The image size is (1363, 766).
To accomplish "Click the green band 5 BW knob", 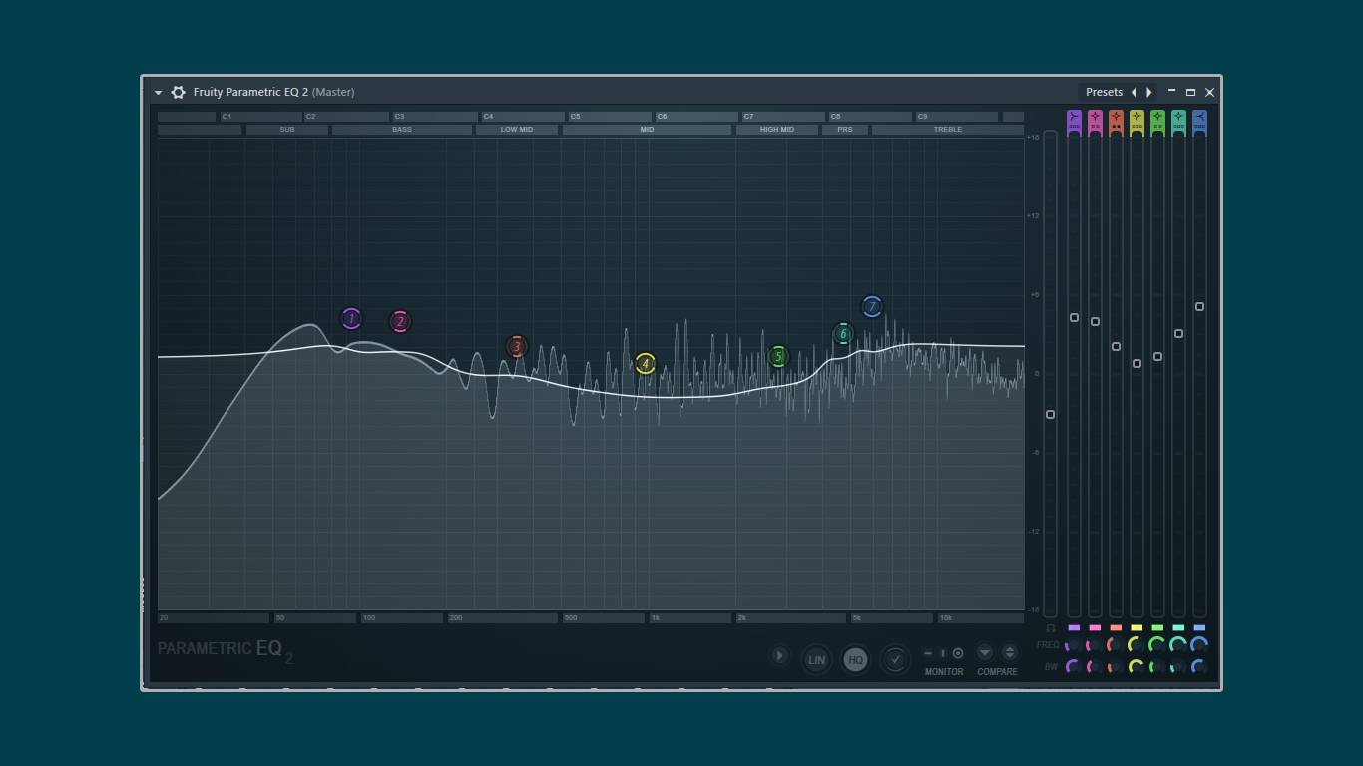I will pyautogui.click(x=1157, y=667).
